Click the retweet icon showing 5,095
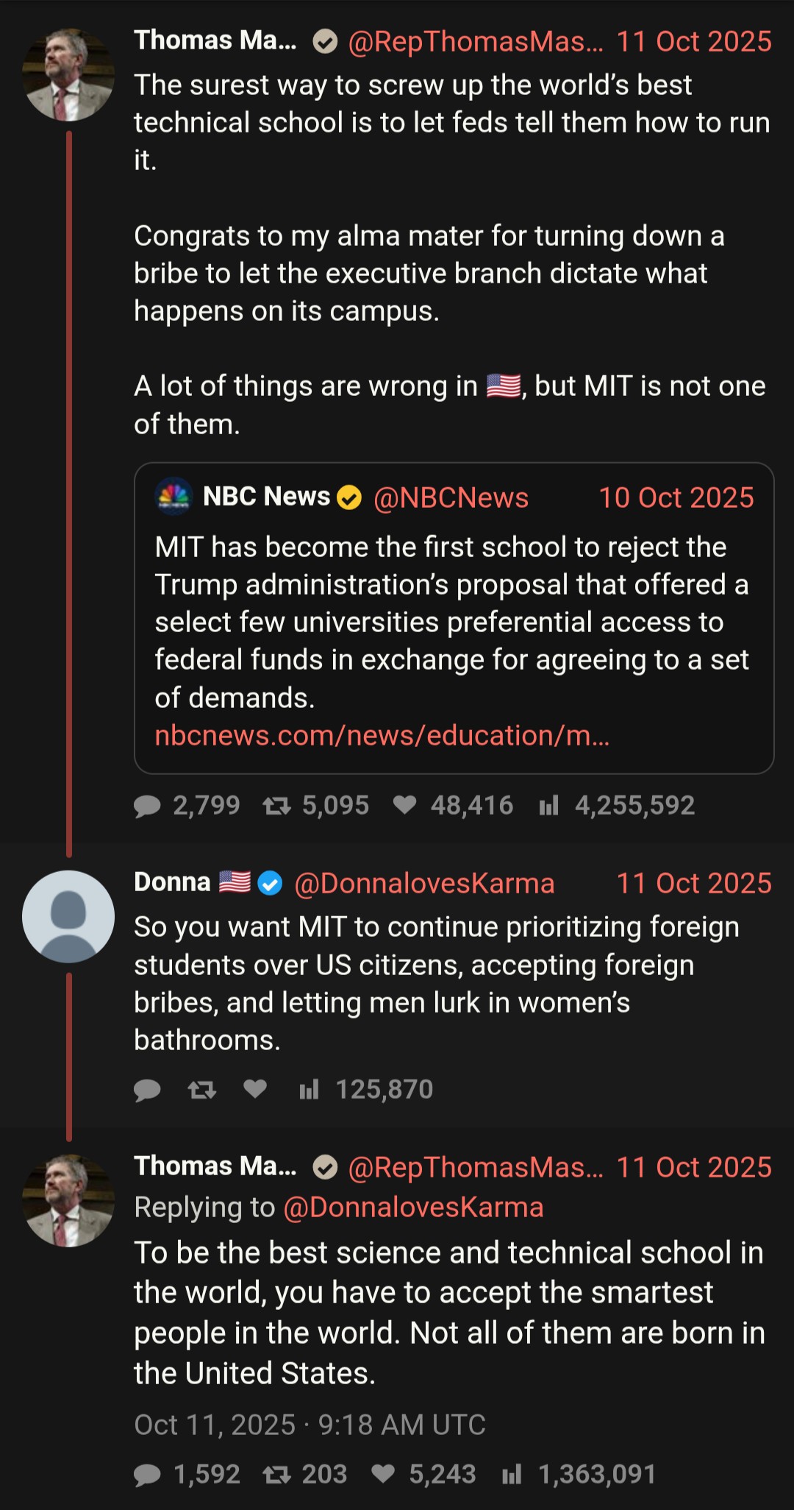Viewport: 794px width, 1510px height. click(276, 806)
